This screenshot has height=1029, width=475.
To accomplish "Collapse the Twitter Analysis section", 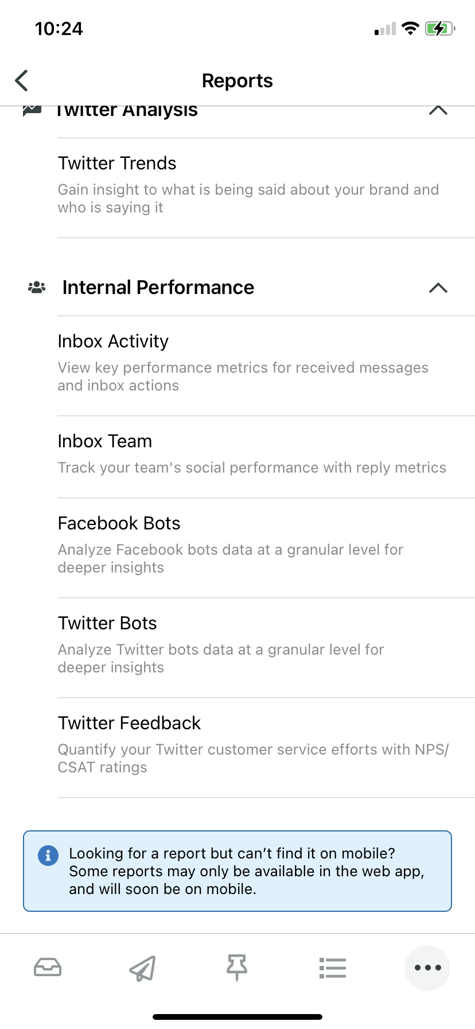I will tap(438, 110).
